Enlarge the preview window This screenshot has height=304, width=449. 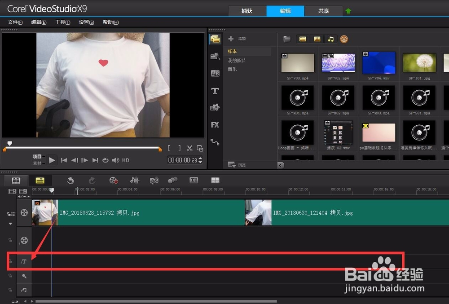tap(200, 148)
